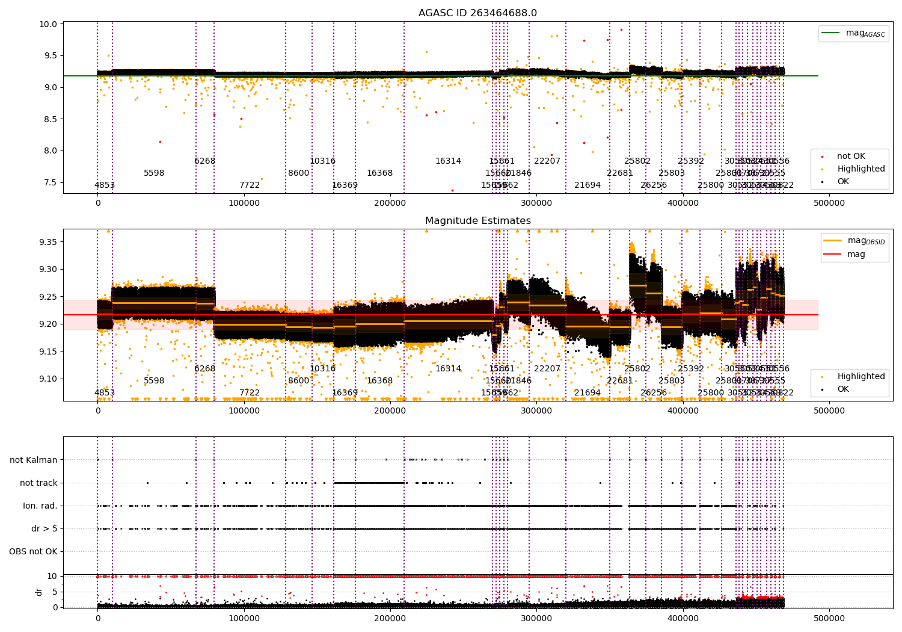The image size is (902, 632).
Task: Click the "Magnitude Estimates" plot title
Action: coord(477,221)
